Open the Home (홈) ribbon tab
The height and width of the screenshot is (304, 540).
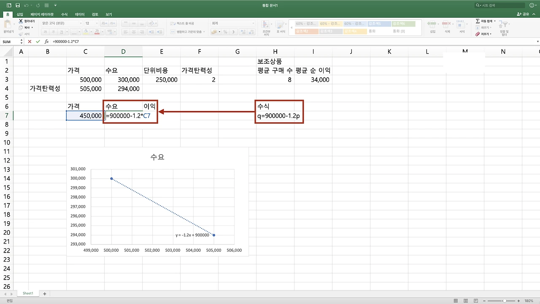(x=7, y=14)
